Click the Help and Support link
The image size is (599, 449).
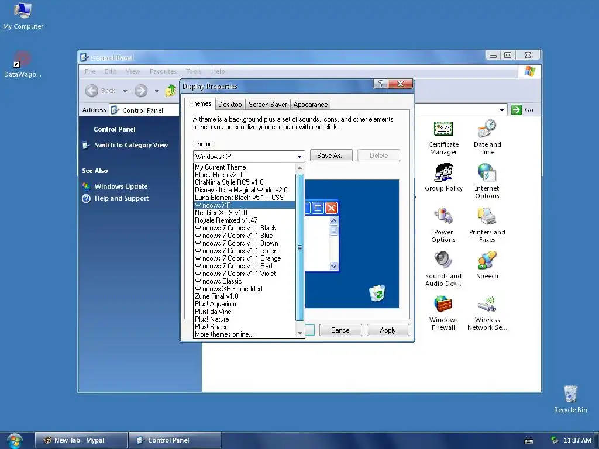coord(122,199)
